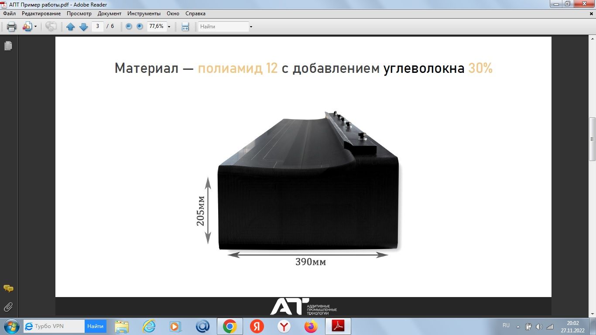The image size is (596, 335).
Task: Open the comments panel icon
Action: coord(8,288)
